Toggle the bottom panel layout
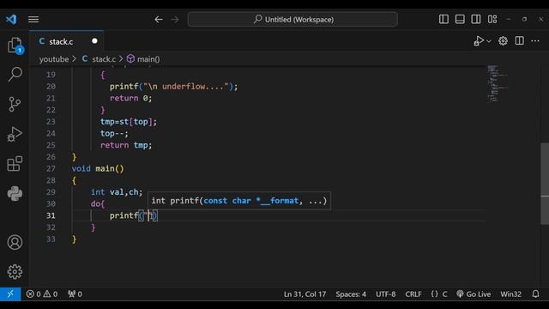This screenshot has height=309, width=549. coord(460,19)
